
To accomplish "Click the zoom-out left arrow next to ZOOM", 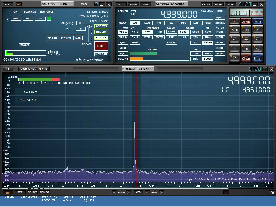I will tap(114, 192).
